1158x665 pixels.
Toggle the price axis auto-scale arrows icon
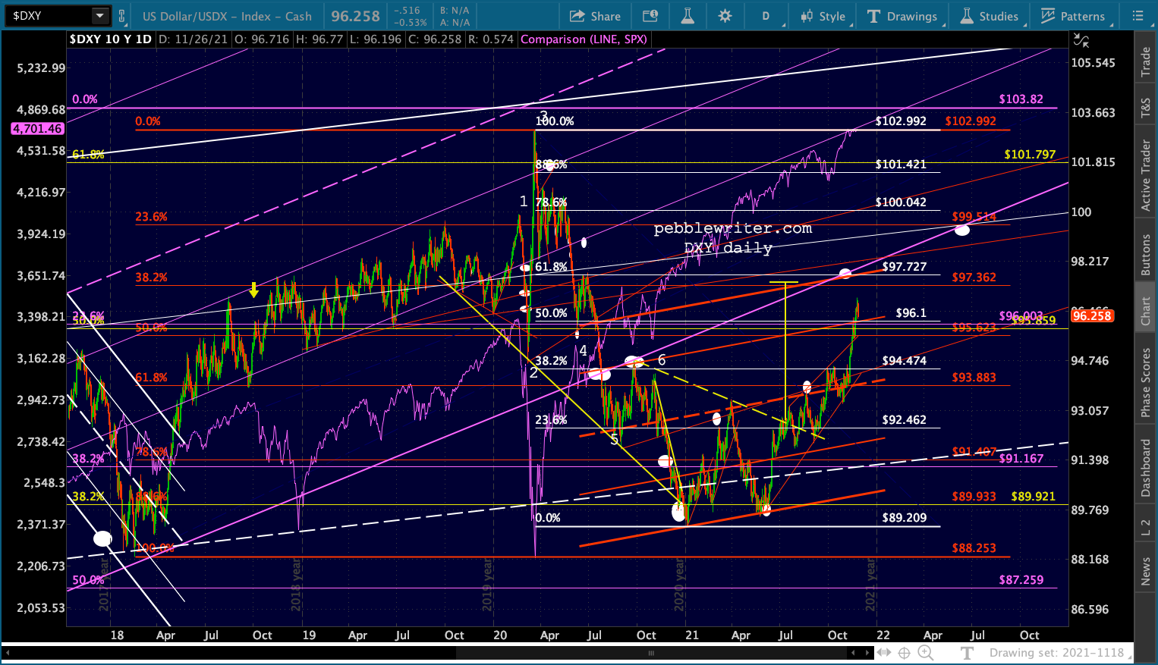(x=1081, y=40)
